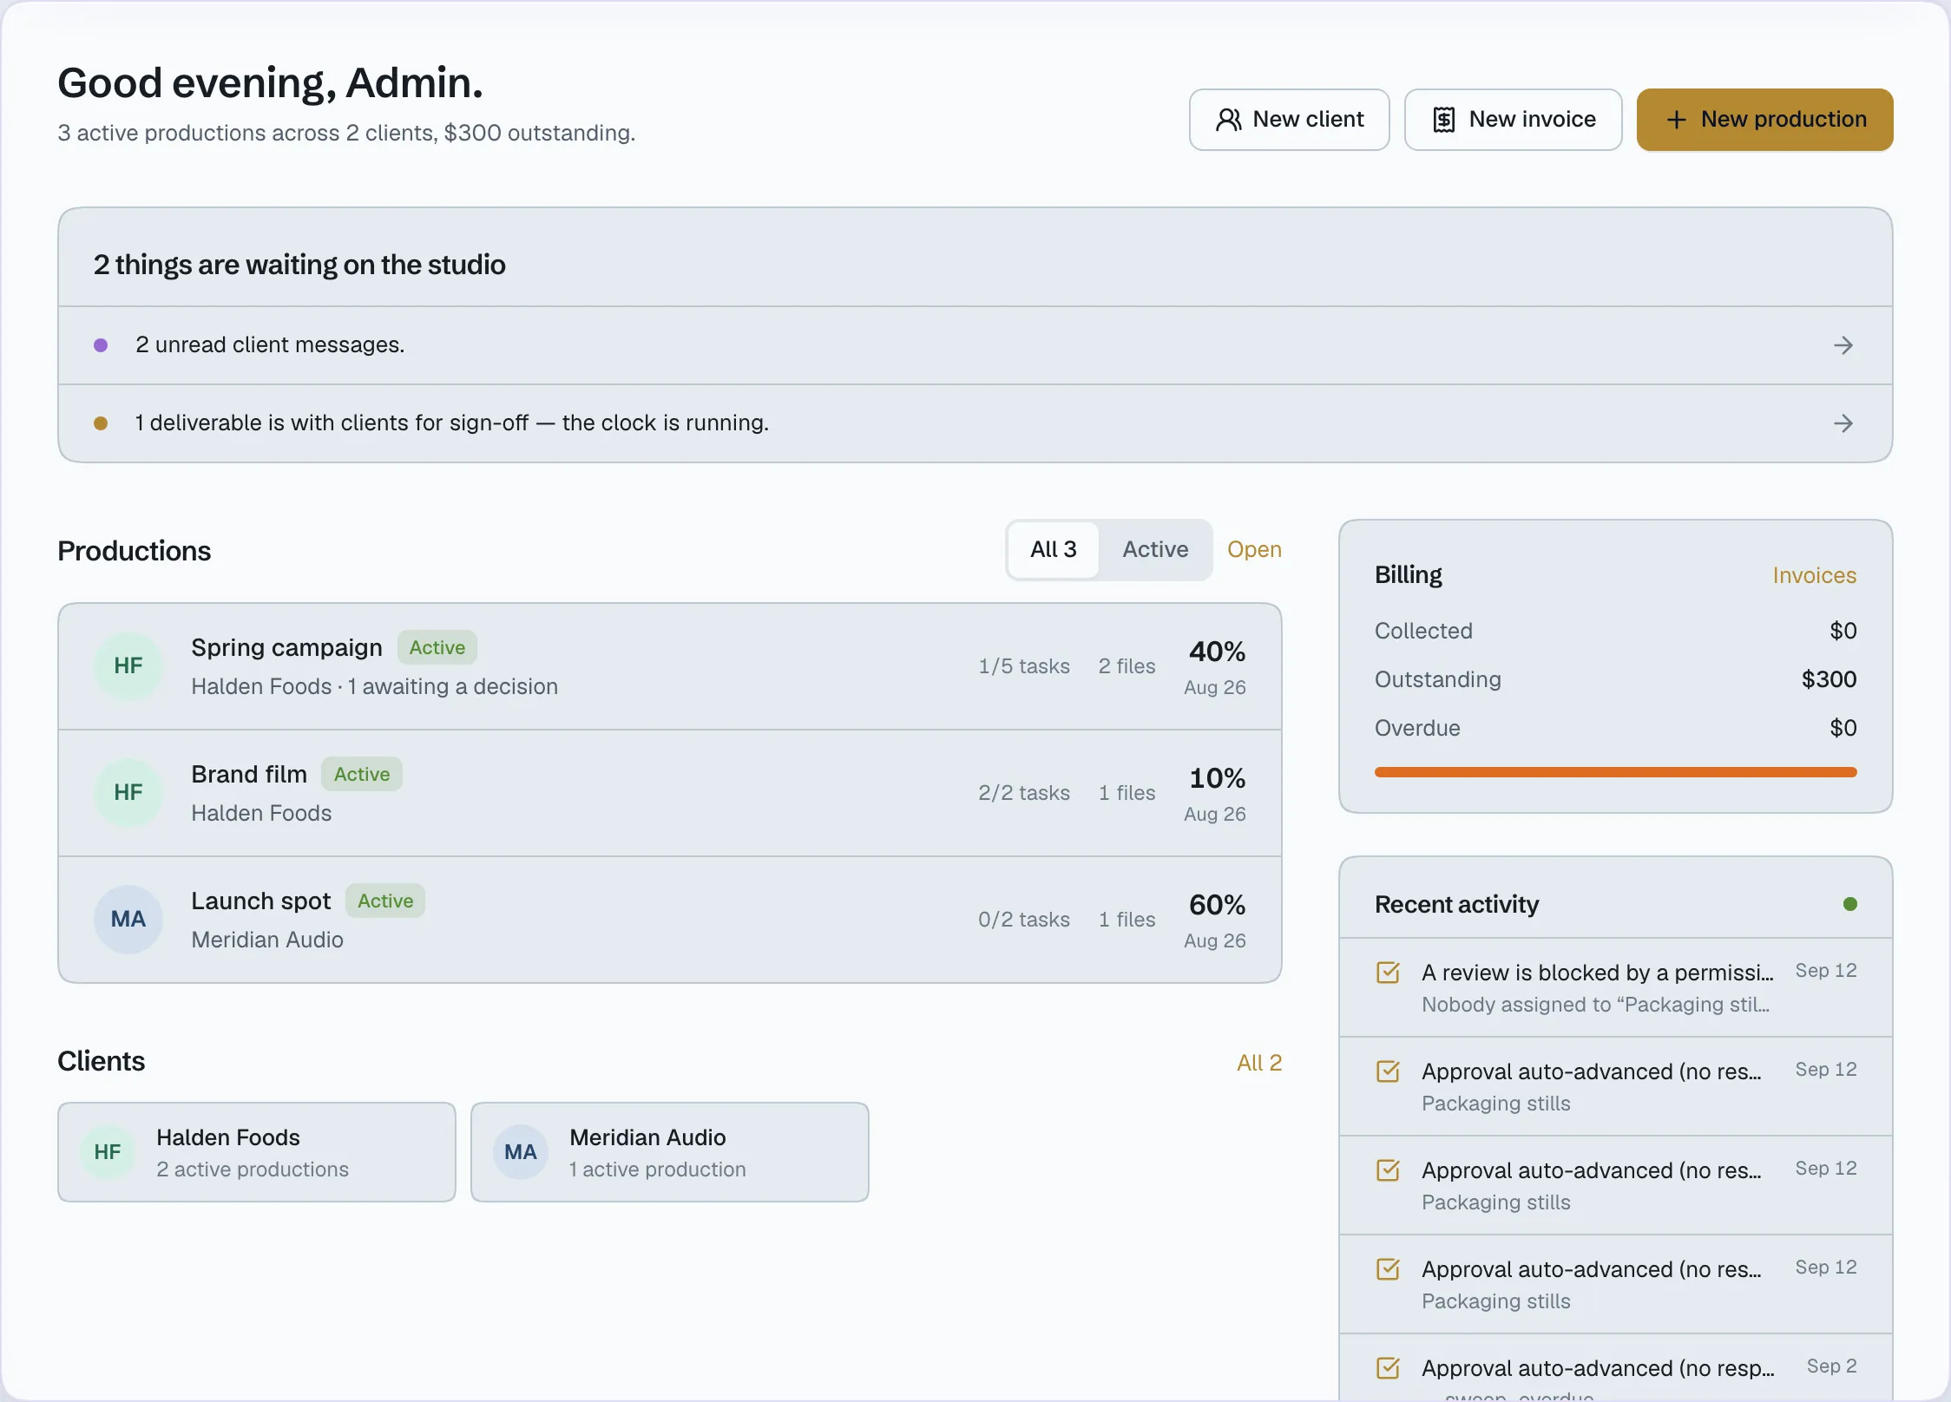Image resolution: width=1951 pixels, height=1402 pixels.
Task: Switch to the Active productions tab
Action: click(x=1155, y=550)
